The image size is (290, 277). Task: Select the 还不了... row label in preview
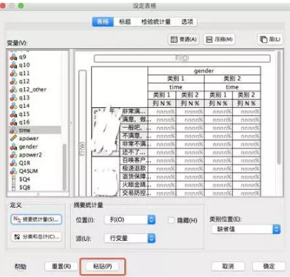134,152
